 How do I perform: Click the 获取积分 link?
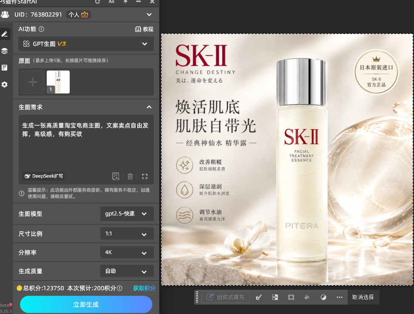click(144, 288)
